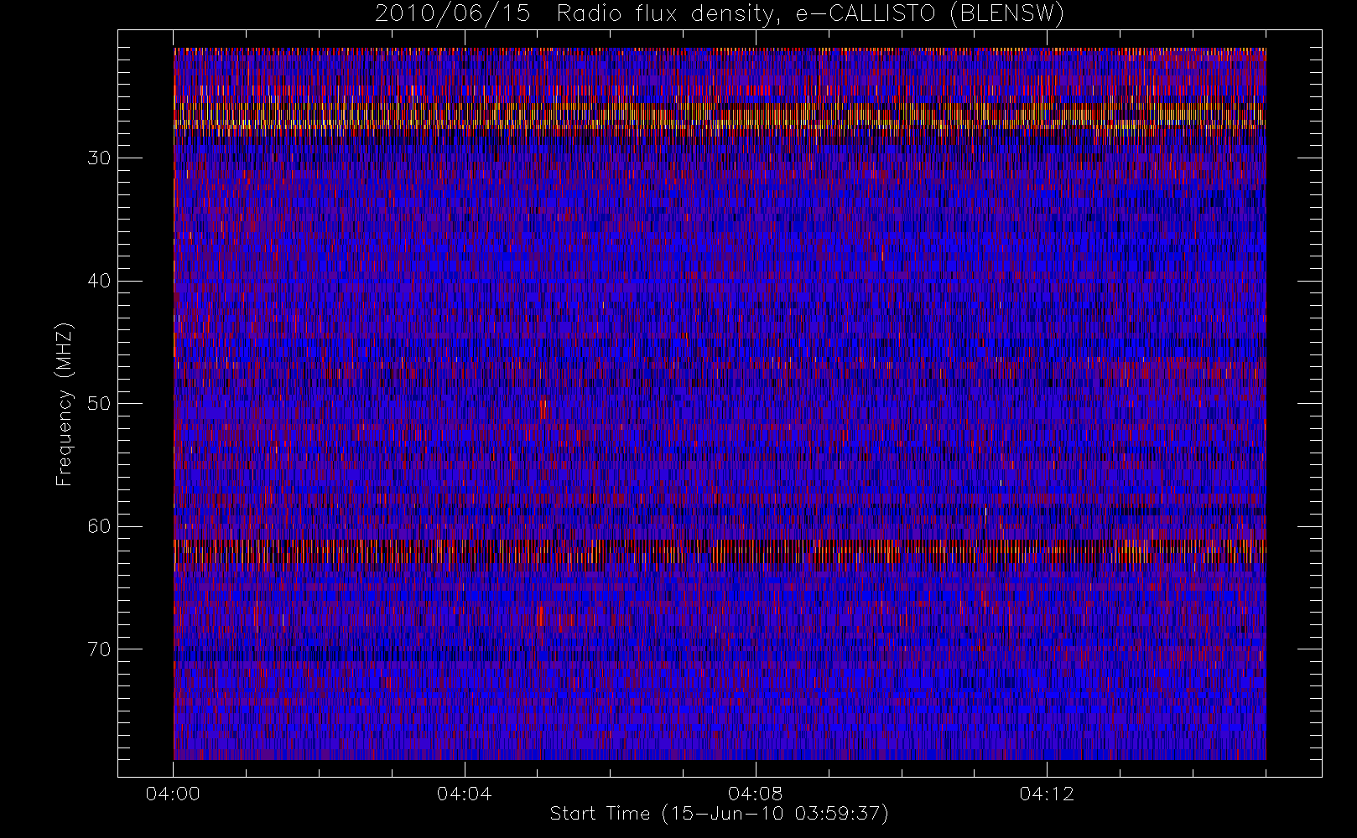Click the 04:12 time tick label
Viewport: 1357px width, 838px height.
point(1047,794)
